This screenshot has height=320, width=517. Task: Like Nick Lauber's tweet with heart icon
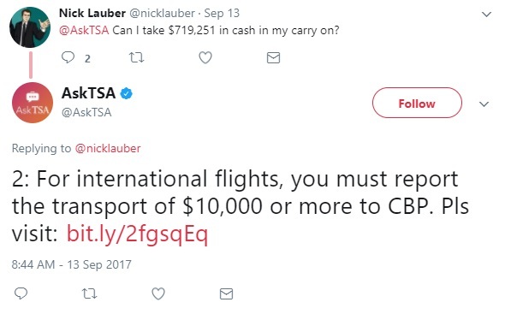point(205,57)
